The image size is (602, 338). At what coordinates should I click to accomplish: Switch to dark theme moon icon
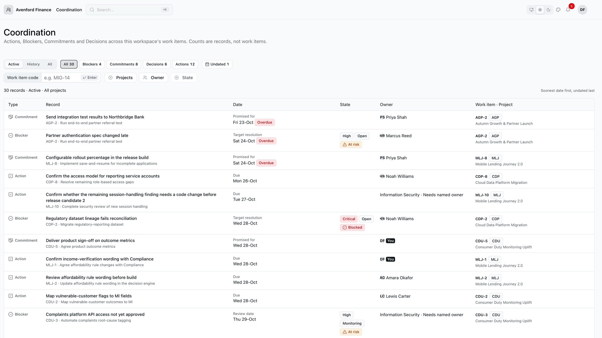tap(549, 10)
